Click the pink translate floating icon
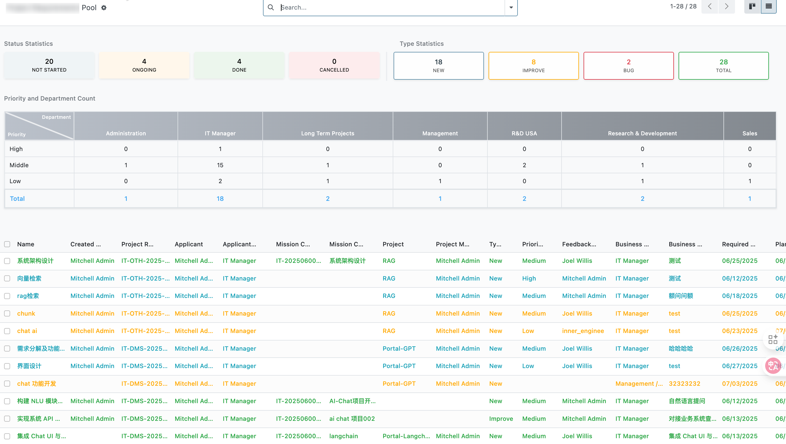The image size is (786, 444). pos(773,365)
